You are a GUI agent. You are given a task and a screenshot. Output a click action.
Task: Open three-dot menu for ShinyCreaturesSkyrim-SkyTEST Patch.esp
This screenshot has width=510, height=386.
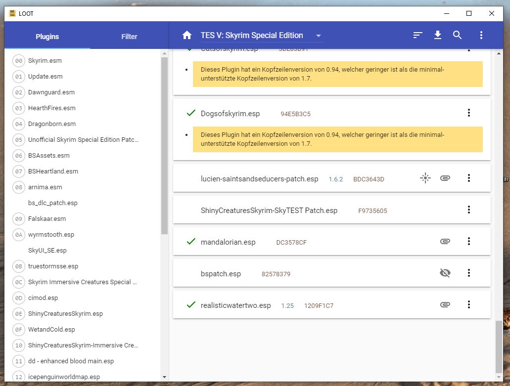tap(469, 210)
